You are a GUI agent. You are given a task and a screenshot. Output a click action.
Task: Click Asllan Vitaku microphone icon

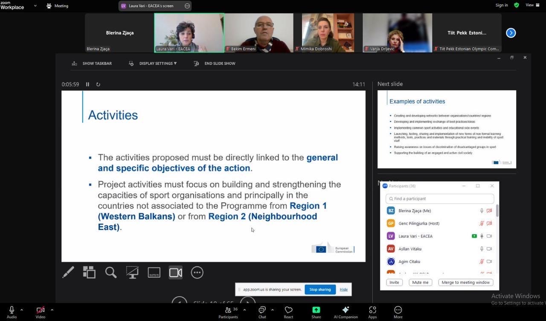482,249
